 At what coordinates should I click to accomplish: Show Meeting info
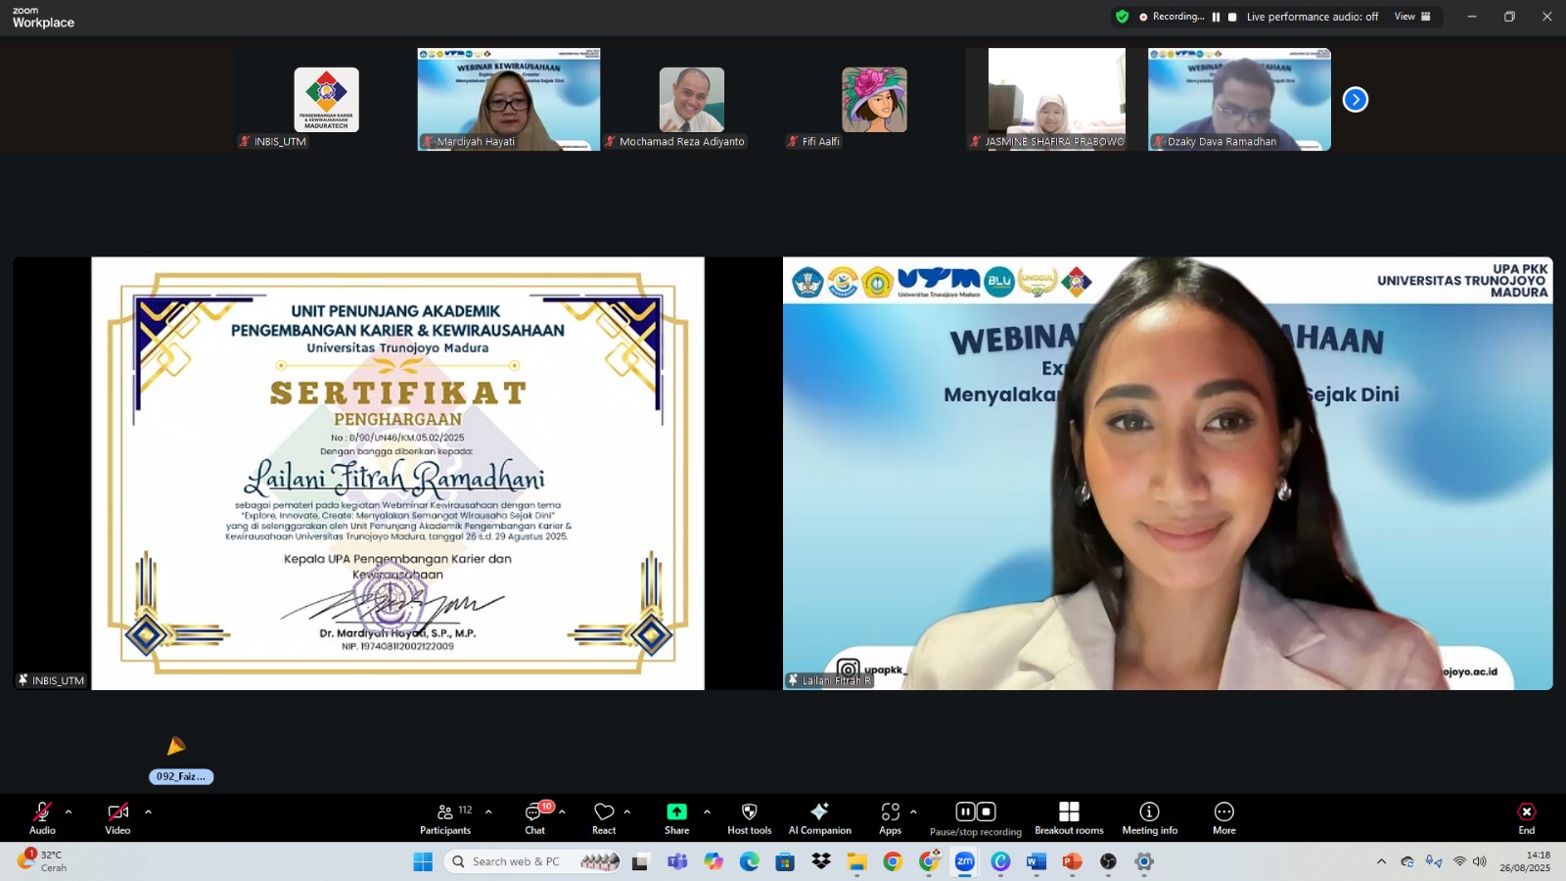click(x=1149, y=818)
